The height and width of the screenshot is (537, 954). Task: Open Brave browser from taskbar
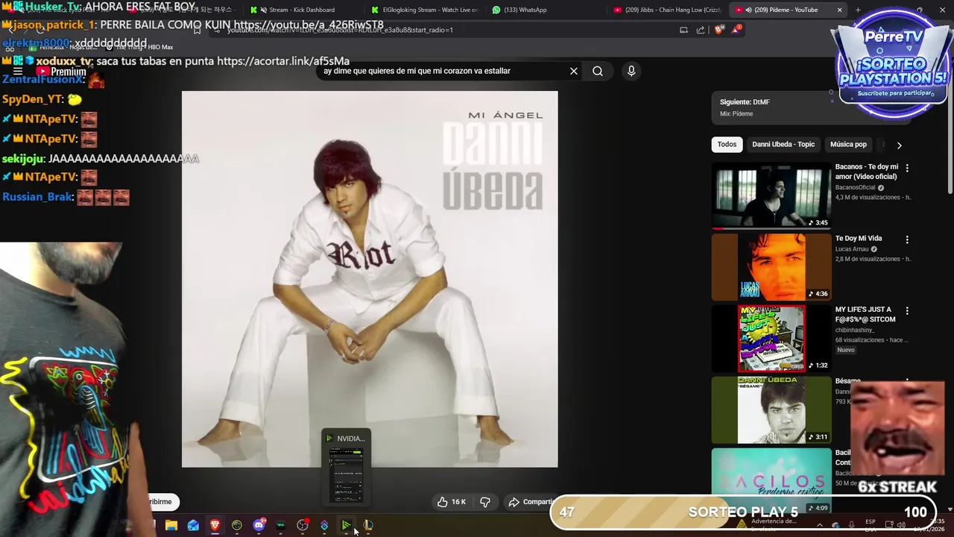[215, 526]
